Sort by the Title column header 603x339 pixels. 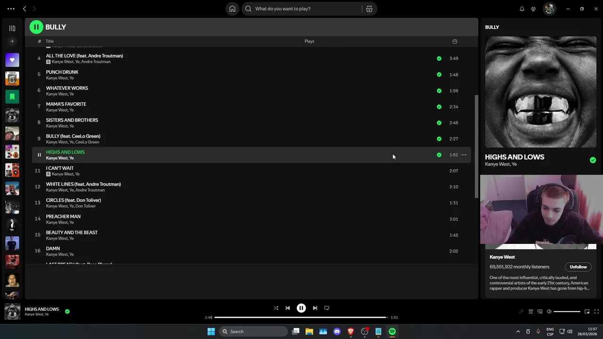pos(49,41)
